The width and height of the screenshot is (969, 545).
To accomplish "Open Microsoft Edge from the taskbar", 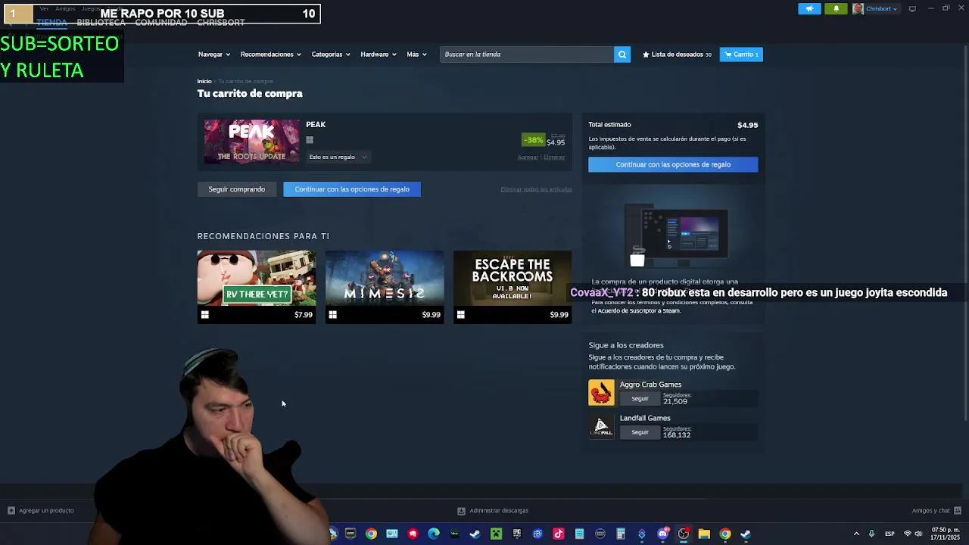I will click(434, 534).
